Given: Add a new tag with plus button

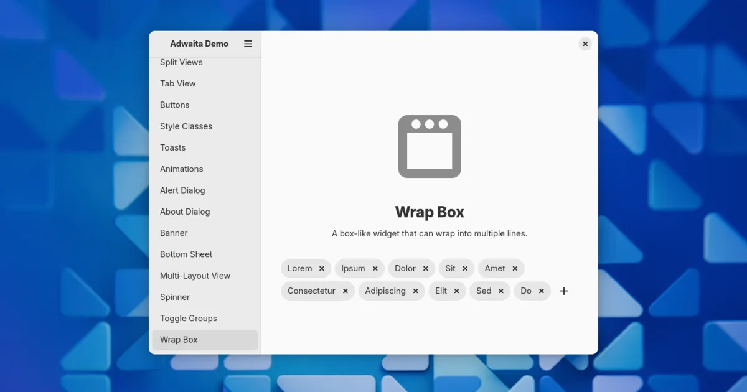Looking at the screenshot, I should point(564,291).
